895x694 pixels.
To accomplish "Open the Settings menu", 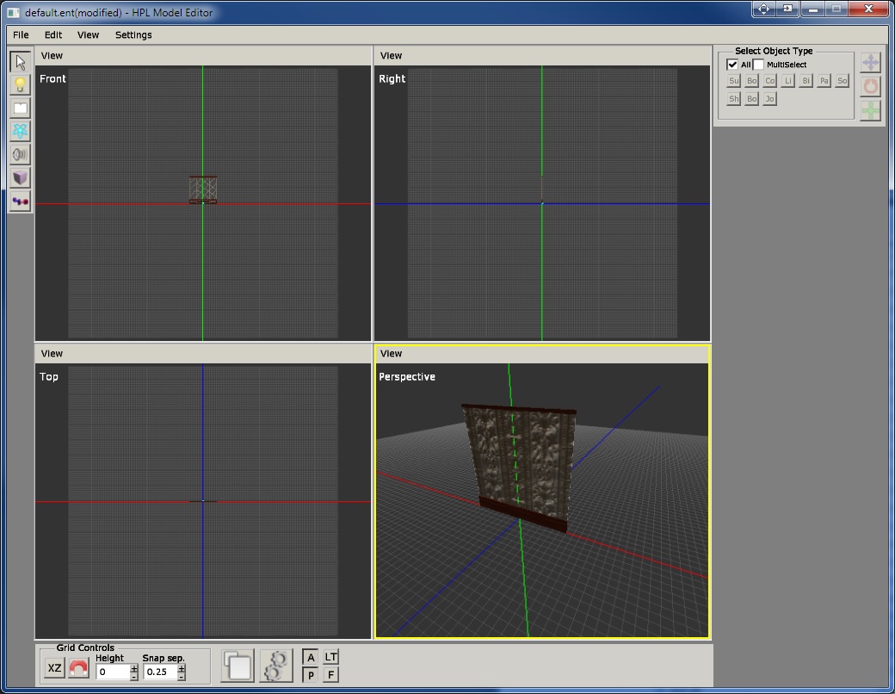I will [133, 35].
